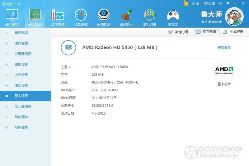Select 功耗估算 in the sidebar
The width and height of the screenshot is (249, 166).
pyautogui.click(x=26, y=127)
